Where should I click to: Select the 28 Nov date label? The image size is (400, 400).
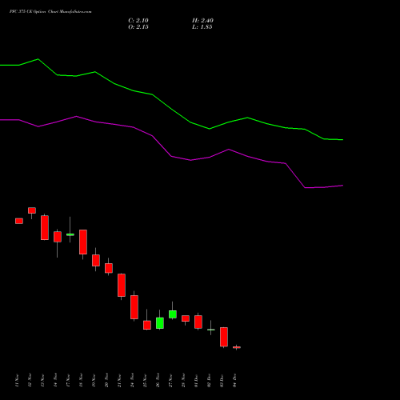(x=183, y=380)
